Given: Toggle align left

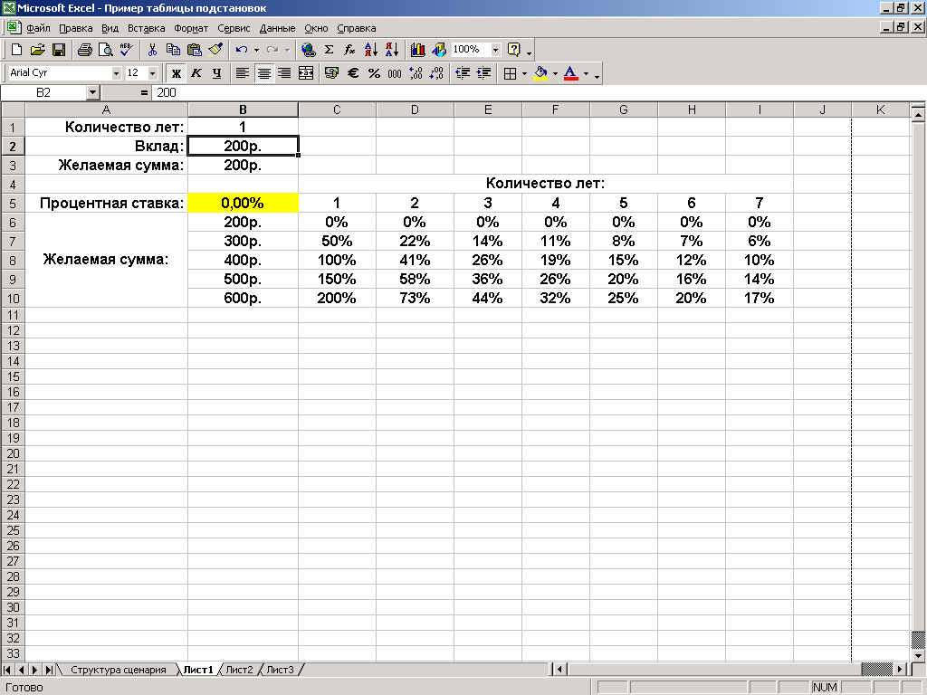Looking at the screenshot, I should click(x=243, y=73).
